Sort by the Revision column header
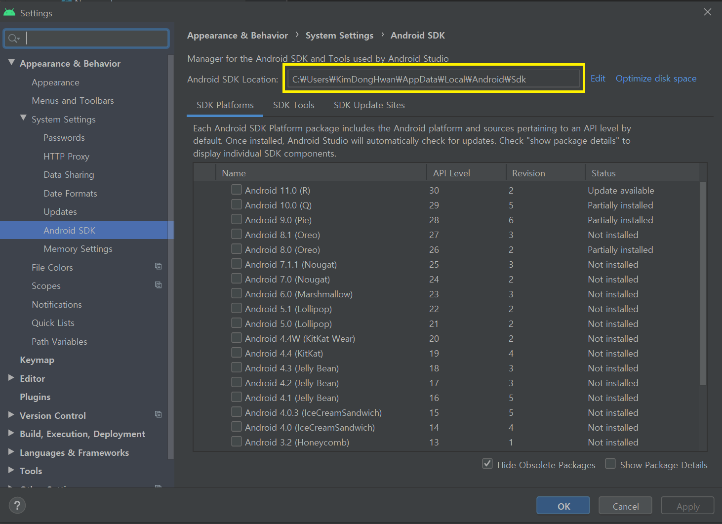The height and width of the screenshot is (524, 722). coord(546,173)
